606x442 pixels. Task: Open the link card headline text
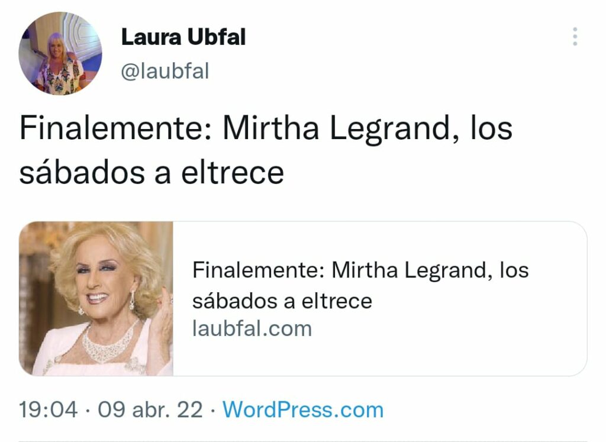coord(360,285)
